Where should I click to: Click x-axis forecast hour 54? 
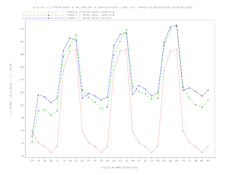145,161
